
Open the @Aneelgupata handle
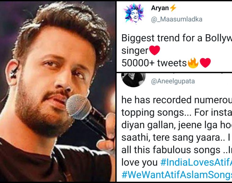click(173, 81)
